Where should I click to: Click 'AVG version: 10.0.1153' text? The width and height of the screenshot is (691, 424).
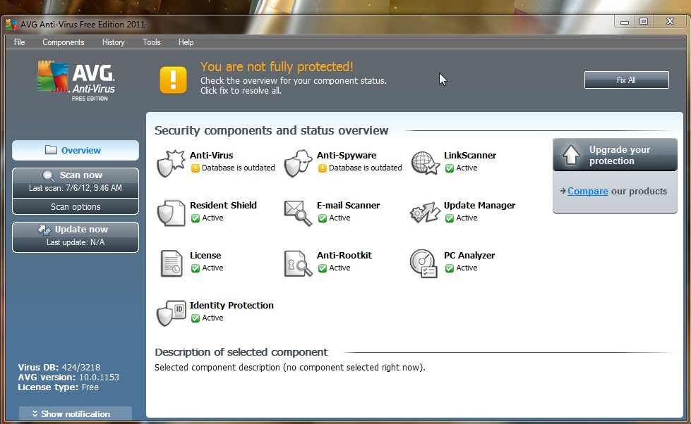pos(68,378)
